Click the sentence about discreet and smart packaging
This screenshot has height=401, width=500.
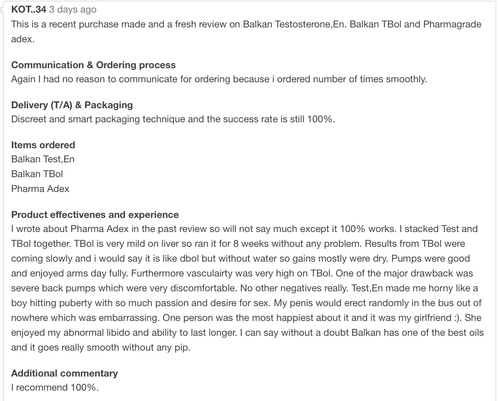[173, 119]
